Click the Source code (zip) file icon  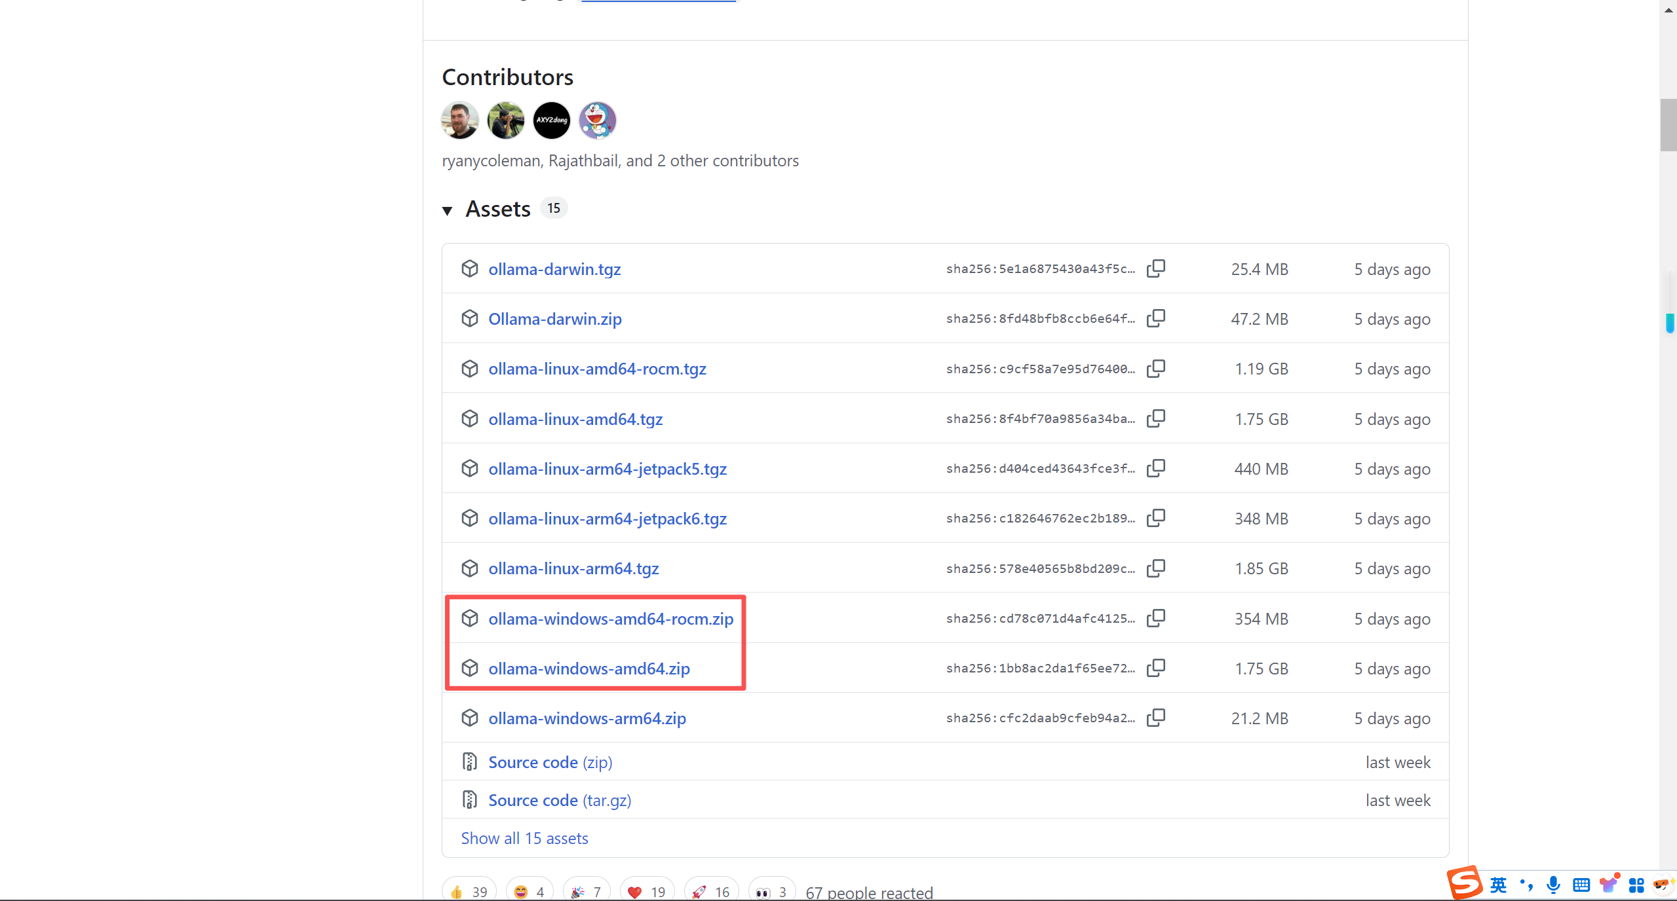469,762
